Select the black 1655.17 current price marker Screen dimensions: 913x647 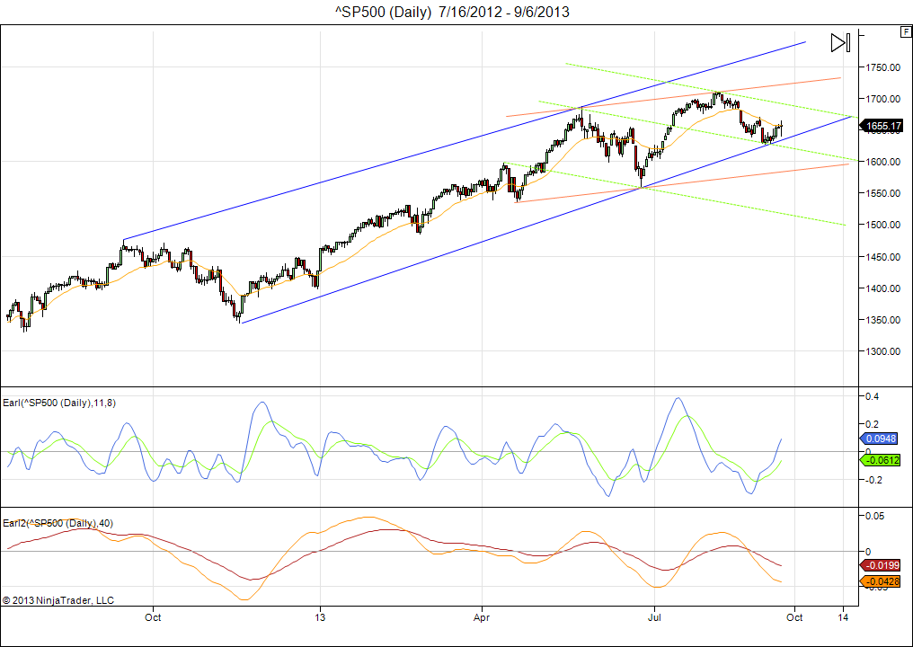883,126
